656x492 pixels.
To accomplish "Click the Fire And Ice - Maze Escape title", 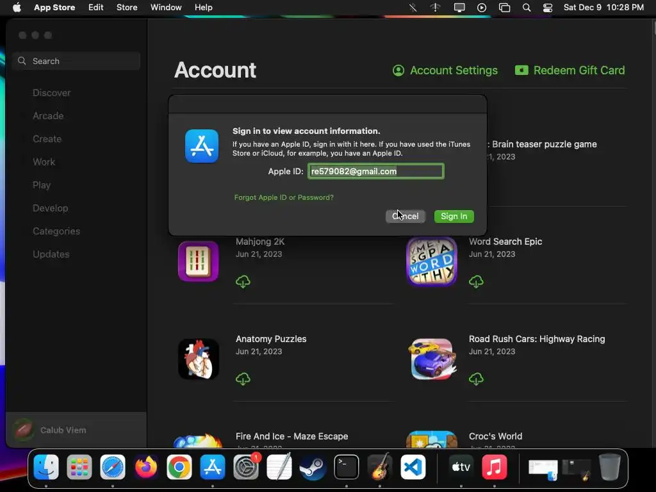I will click(x=291, y=436).
